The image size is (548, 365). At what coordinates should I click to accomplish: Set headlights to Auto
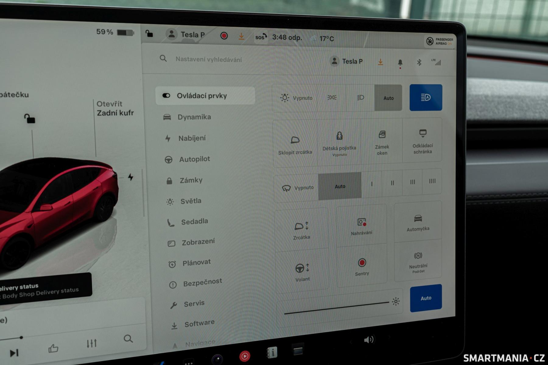point(388,98)
